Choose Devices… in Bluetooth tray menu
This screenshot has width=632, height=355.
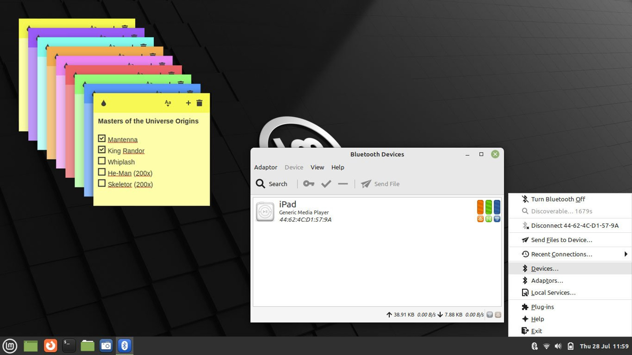click(570, 268)
